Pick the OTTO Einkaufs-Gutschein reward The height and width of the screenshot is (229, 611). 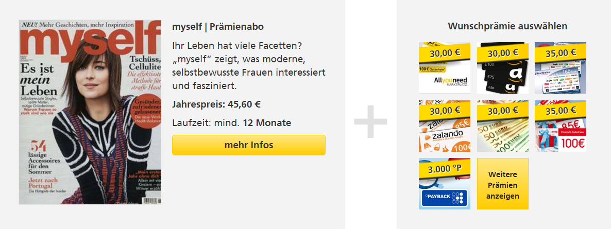pyautogui.click(x=561, y=126)
